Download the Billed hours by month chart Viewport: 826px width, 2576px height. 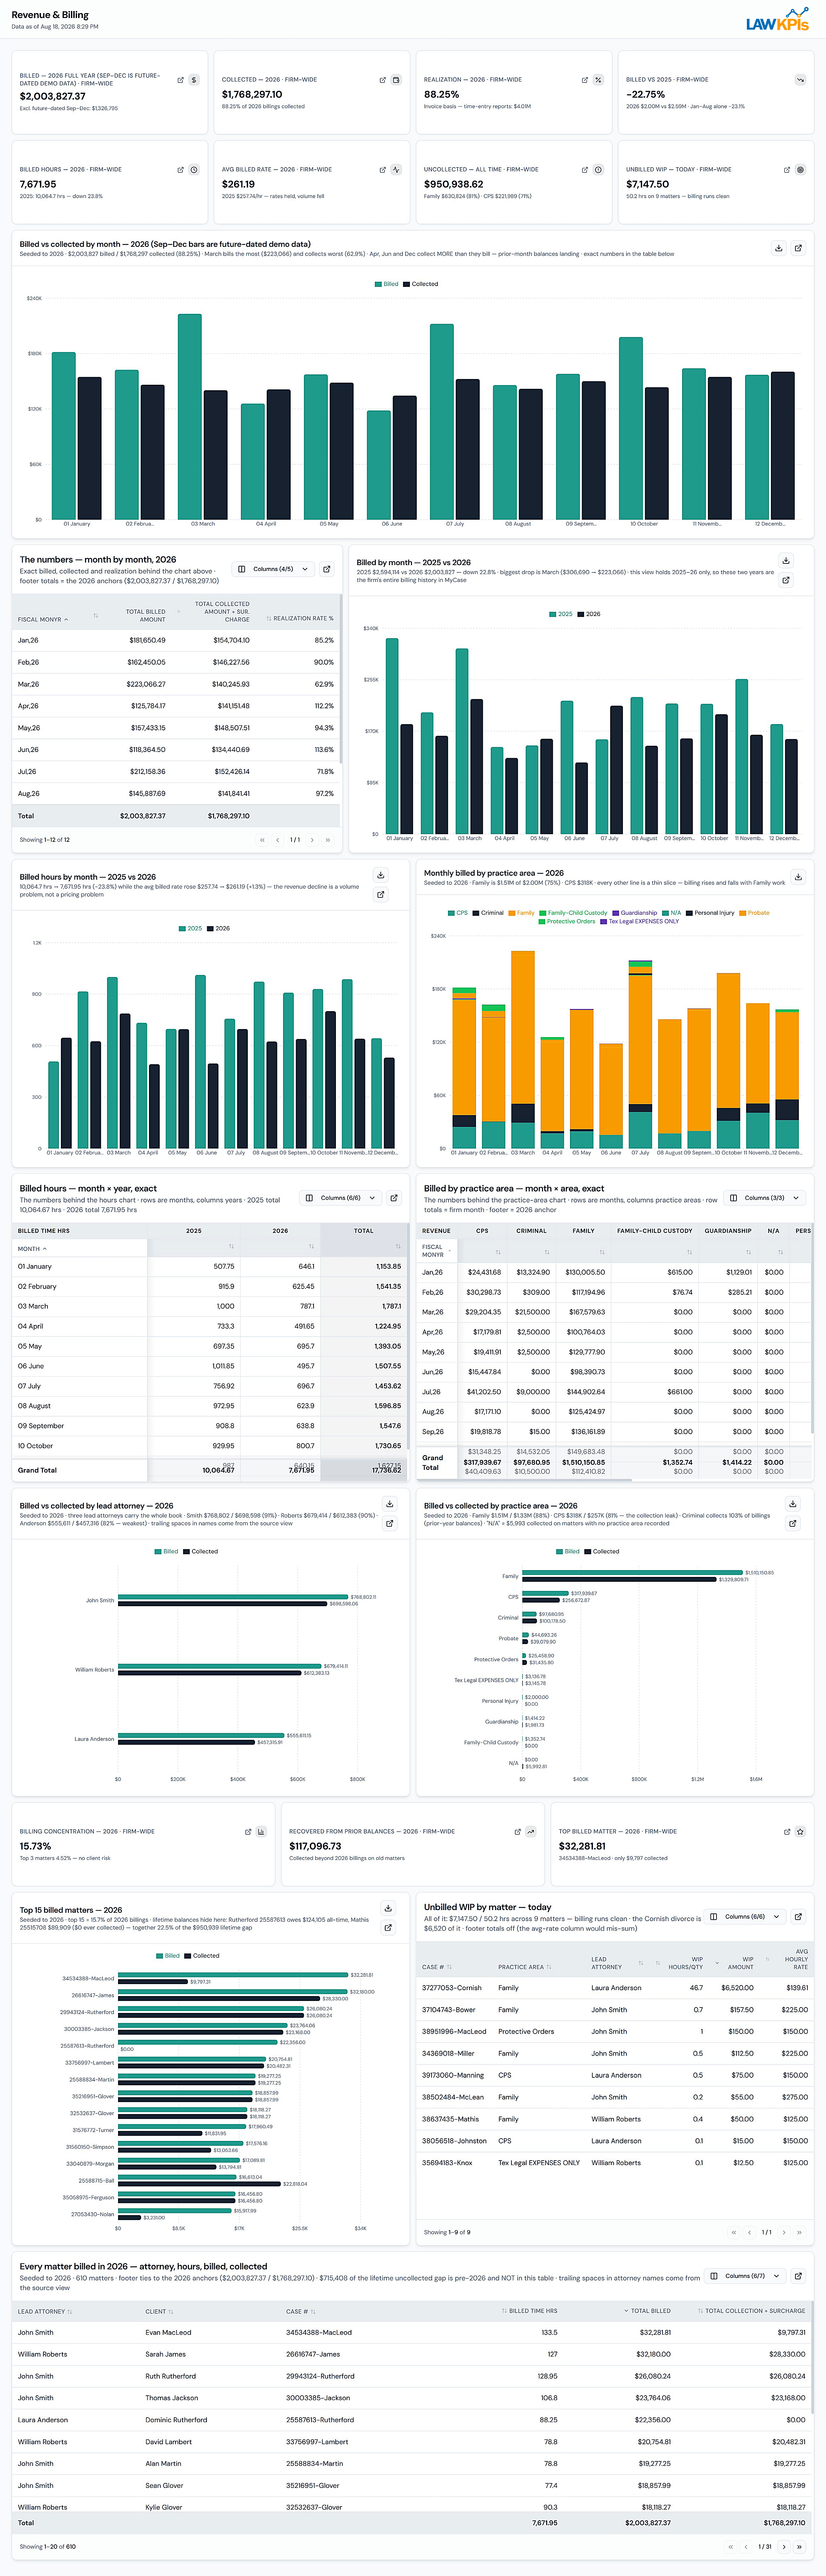click(380, 875)
